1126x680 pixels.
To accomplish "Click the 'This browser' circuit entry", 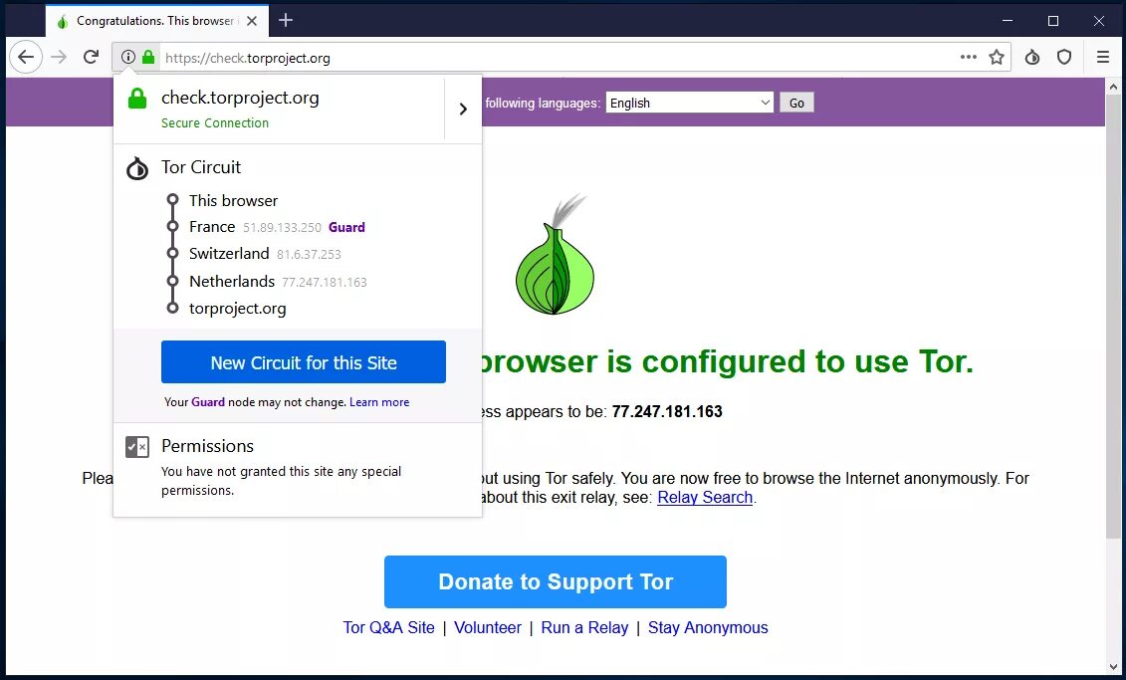I will 233,200.
